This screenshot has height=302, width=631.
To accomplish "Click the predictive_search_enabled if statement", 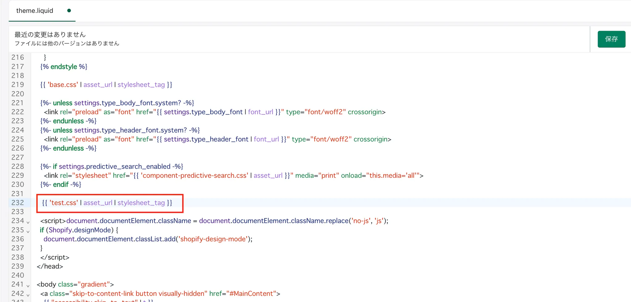I will 112,166.
